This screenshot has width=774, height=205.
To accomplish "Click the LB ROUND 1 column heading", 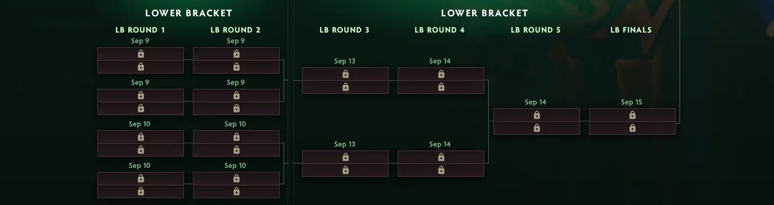I will (140, 30).
